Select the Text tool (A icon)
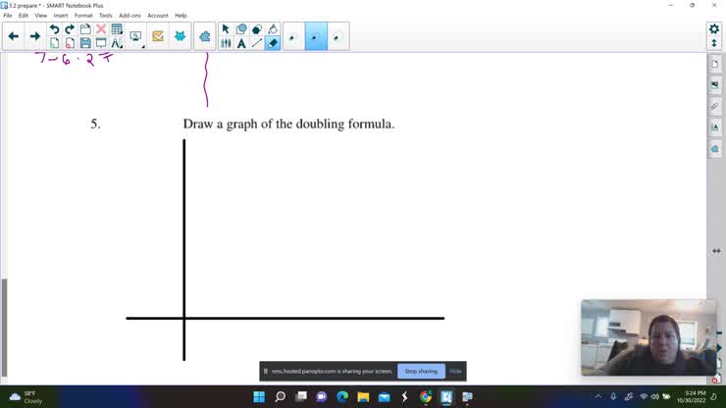 pos(241,43)
